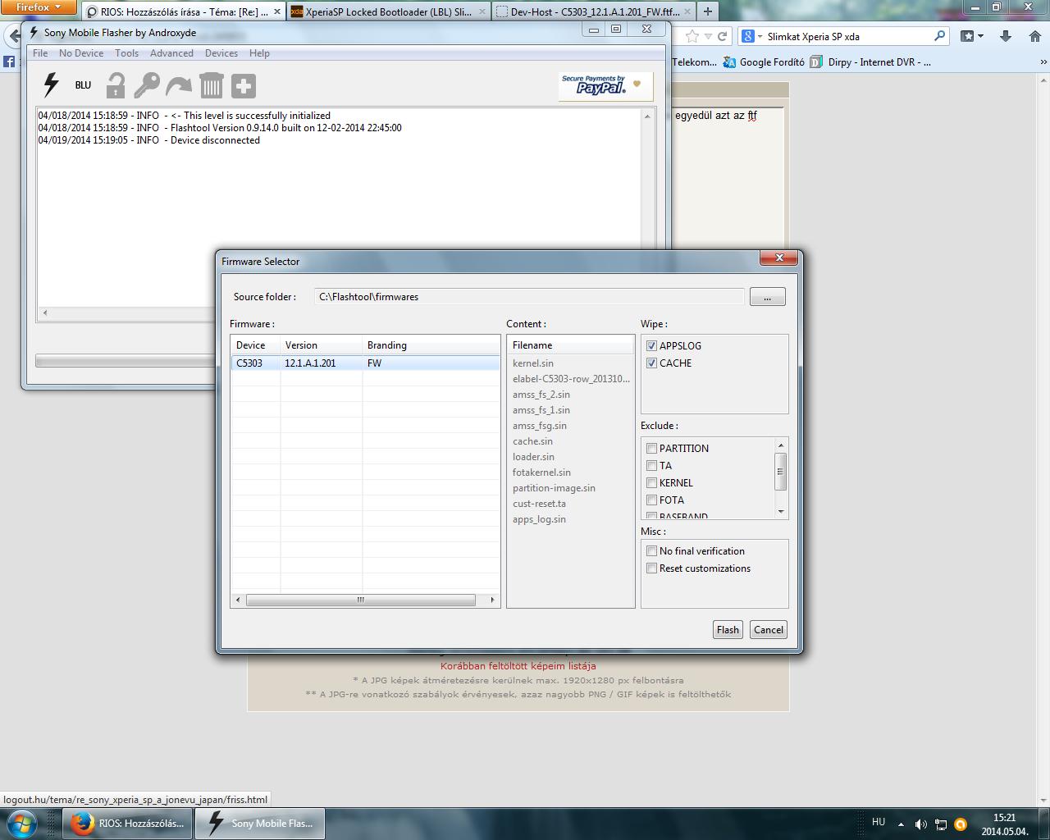Open the File menu in Flasher
1050x840 pixels.
(x=40, y=52)
